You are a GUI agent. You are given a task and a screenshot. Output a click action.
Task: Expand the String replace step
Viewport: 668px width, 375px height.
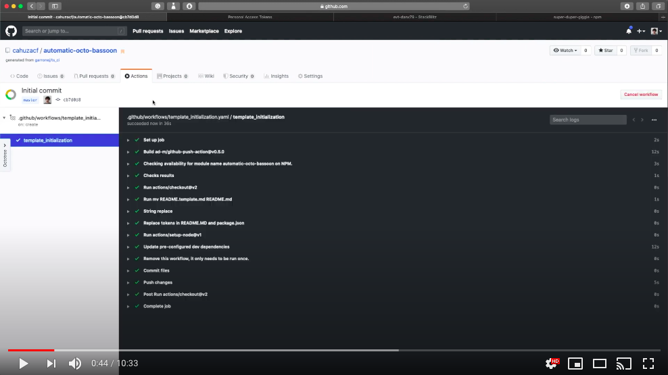[x=128, y=211]
